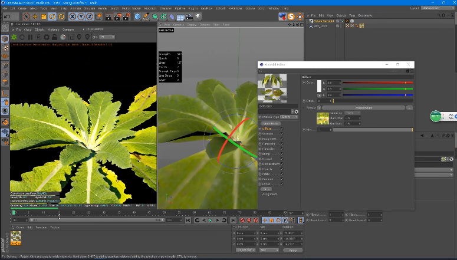Viewport: 457px width, 260px height.
Task: Open the Render menu
Action: click(103, 8)
